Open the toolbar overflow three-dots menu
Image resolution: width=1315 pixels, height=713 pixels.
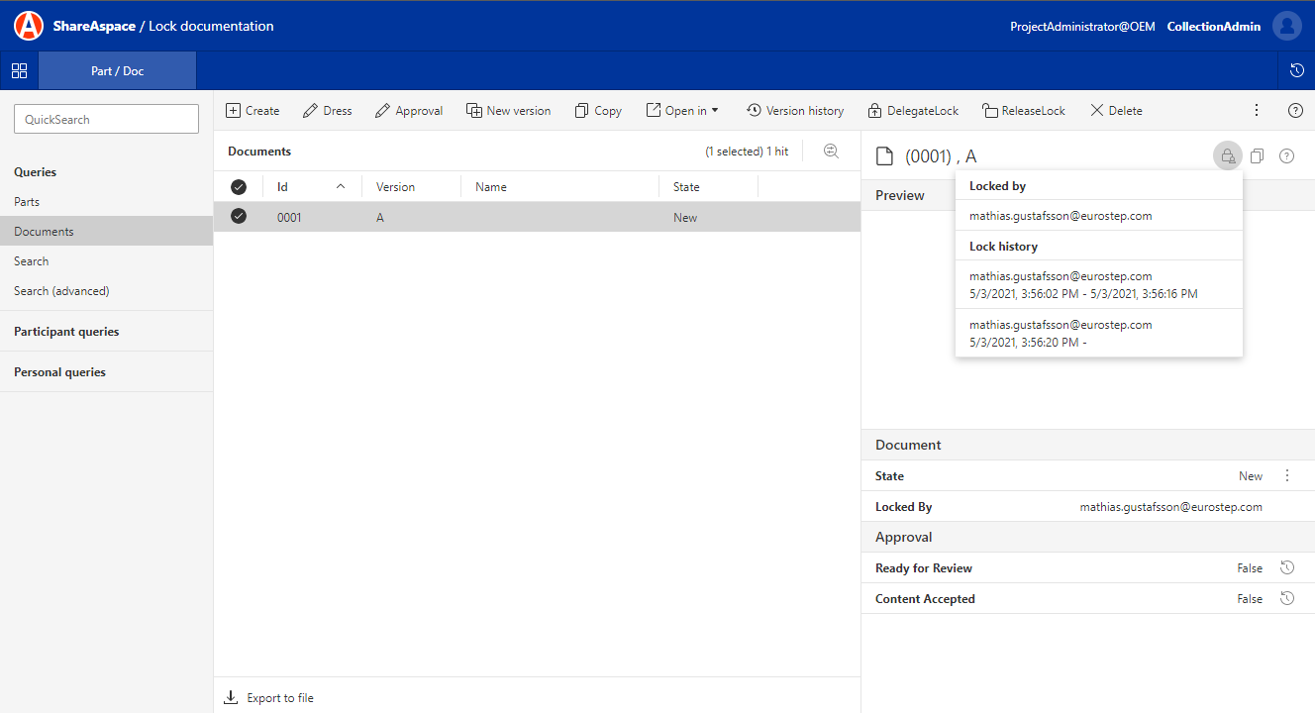click(x=1257, y=111)
